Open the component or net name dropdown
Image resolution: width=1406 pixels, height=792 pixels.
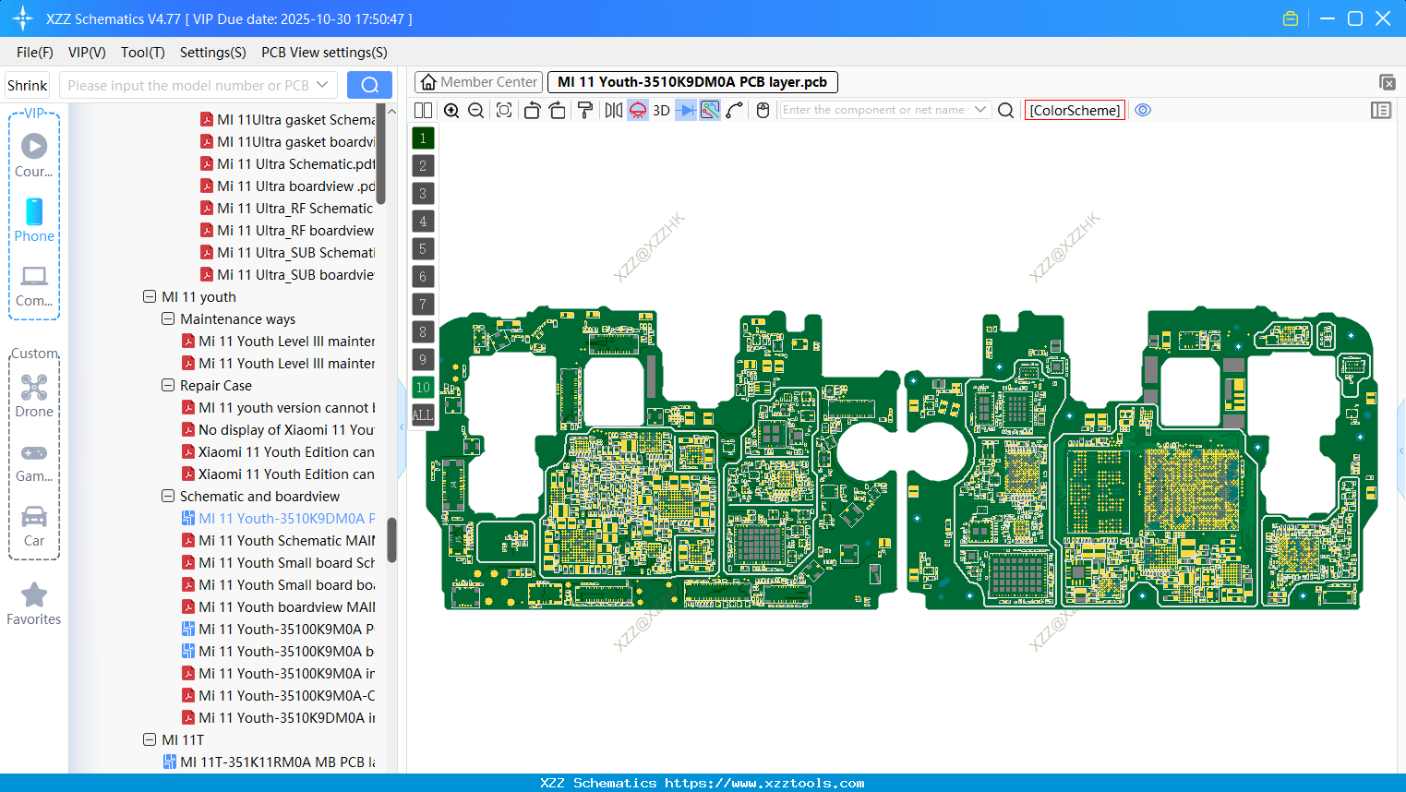pyautogui.click(x=982, y=109)
